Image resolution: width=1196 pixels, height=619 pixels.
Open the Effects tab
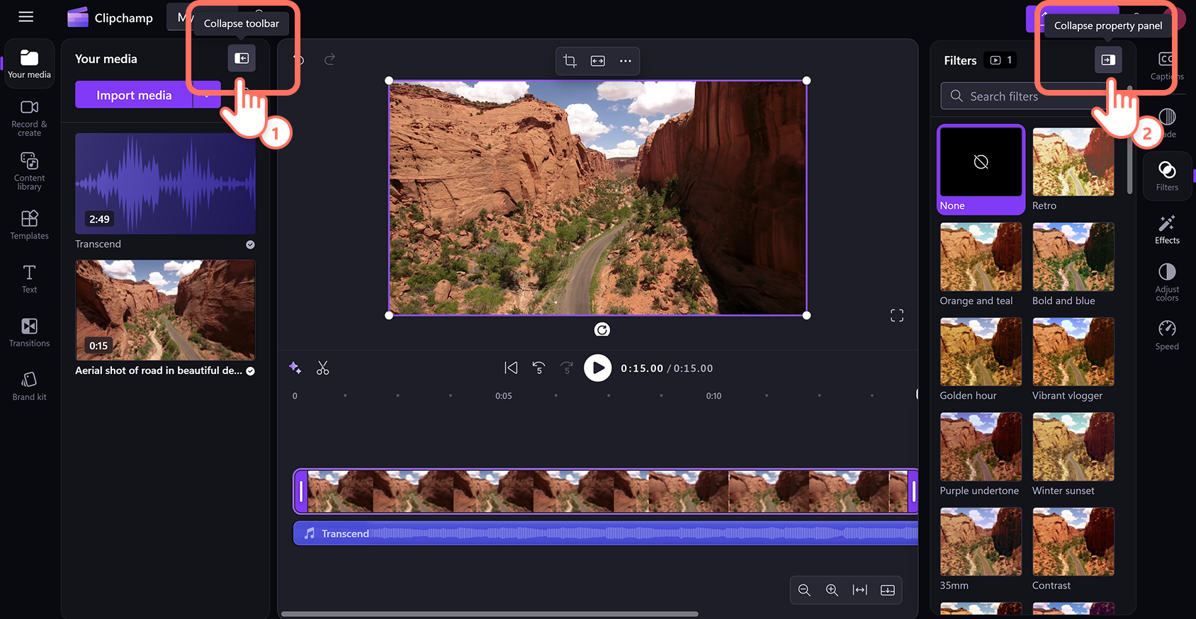tap(1167, 229)
